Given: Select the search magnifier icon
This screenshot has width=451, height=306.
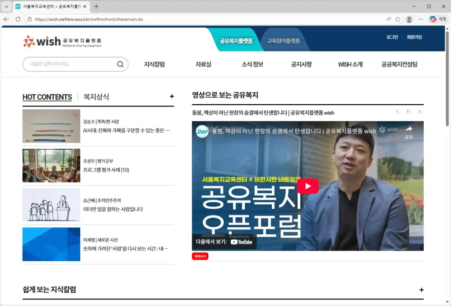Looking at the screenshot, I should coord(120,64).
